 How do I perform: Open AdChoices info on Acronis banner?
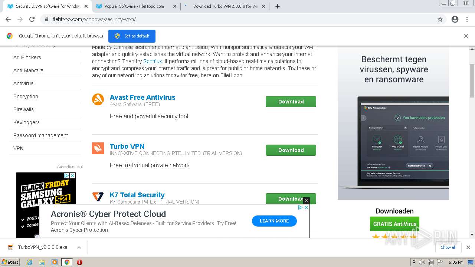tap(301, 208)
